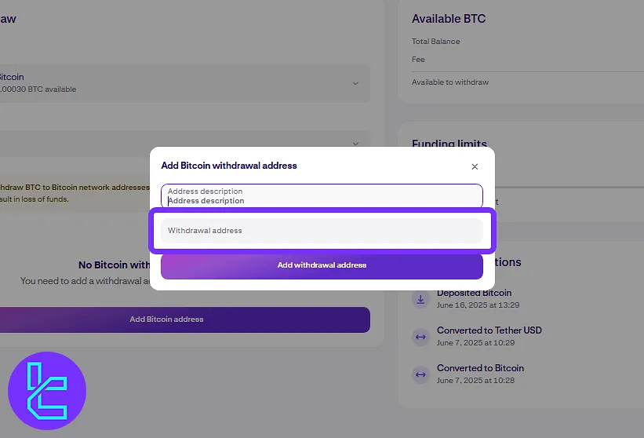Select the Total Balance row
644x438 pixels.
coord(436,41)
